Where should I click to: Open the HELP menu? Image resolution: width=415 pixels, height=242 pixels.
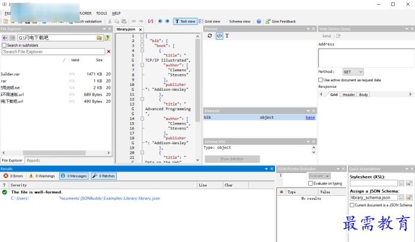[116, 13]
